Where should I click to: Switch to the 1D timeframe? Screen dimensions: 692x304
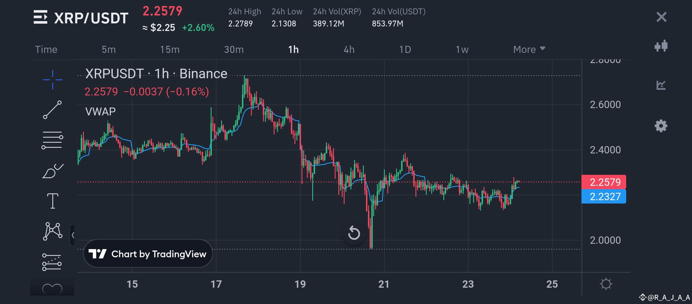[x=405, y=49]
